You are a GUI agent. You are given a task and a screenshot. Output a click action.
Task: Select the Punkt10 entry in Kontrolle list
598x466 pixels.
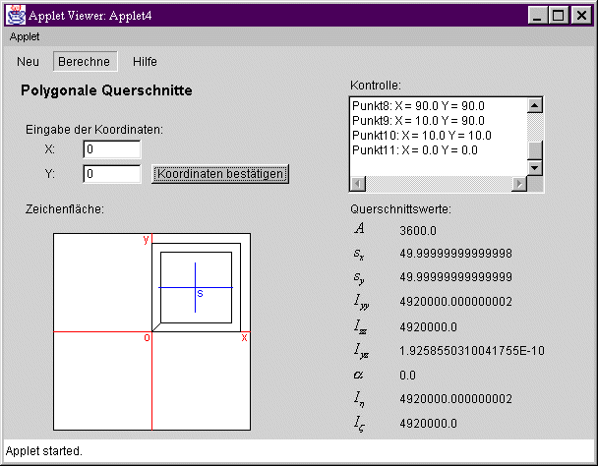pos(421,135)
